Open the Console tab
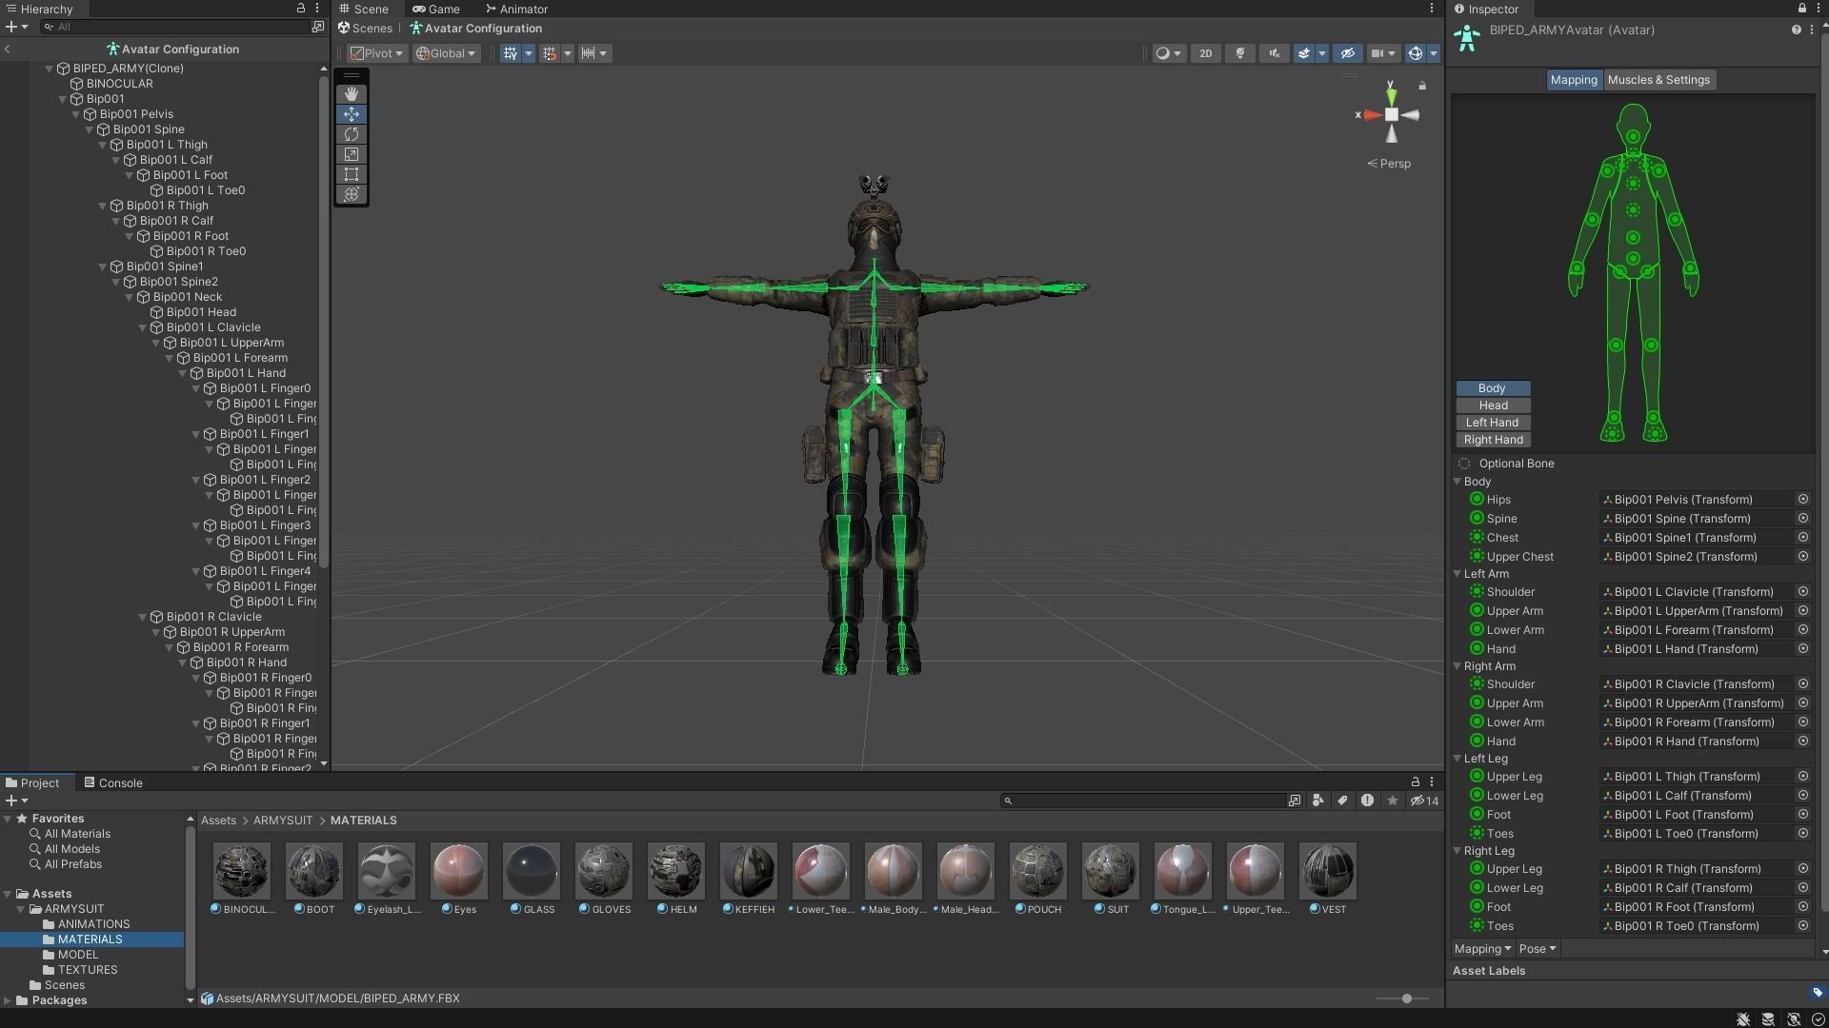The width and height of the screenshot is (1829, 1028). [x=113, y=783]
